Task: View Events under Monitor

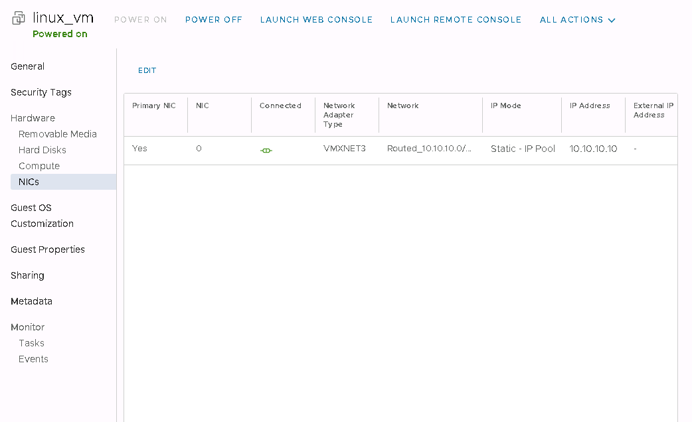Action: pos(33,359)
